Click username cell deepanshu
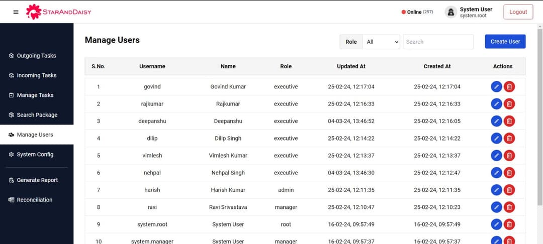 tap(152, 121)
